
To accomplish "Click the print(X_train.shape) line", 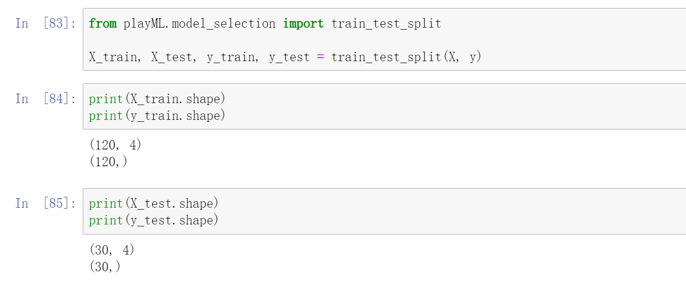I will 157,99.
